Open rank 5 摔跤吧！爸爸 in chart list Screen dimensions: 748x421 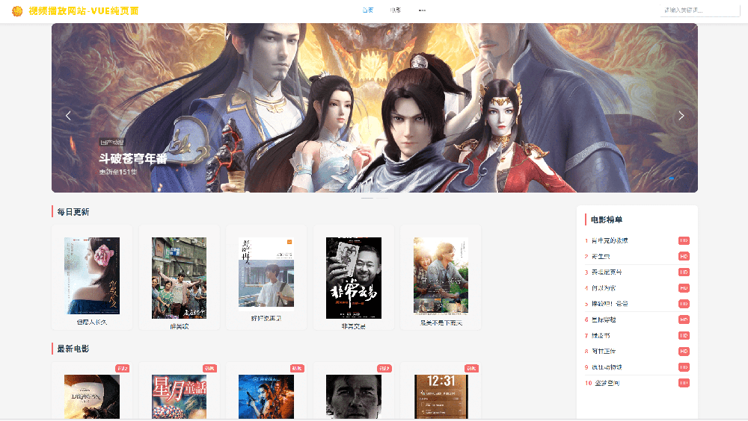coord(610,303)
